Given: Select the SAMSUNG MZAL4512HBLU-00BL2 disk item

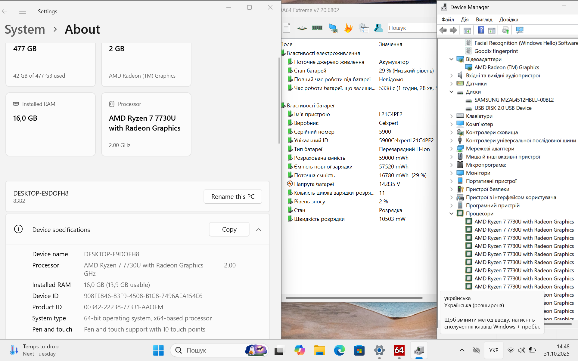Looking at the screenshot, I should 514,100.
